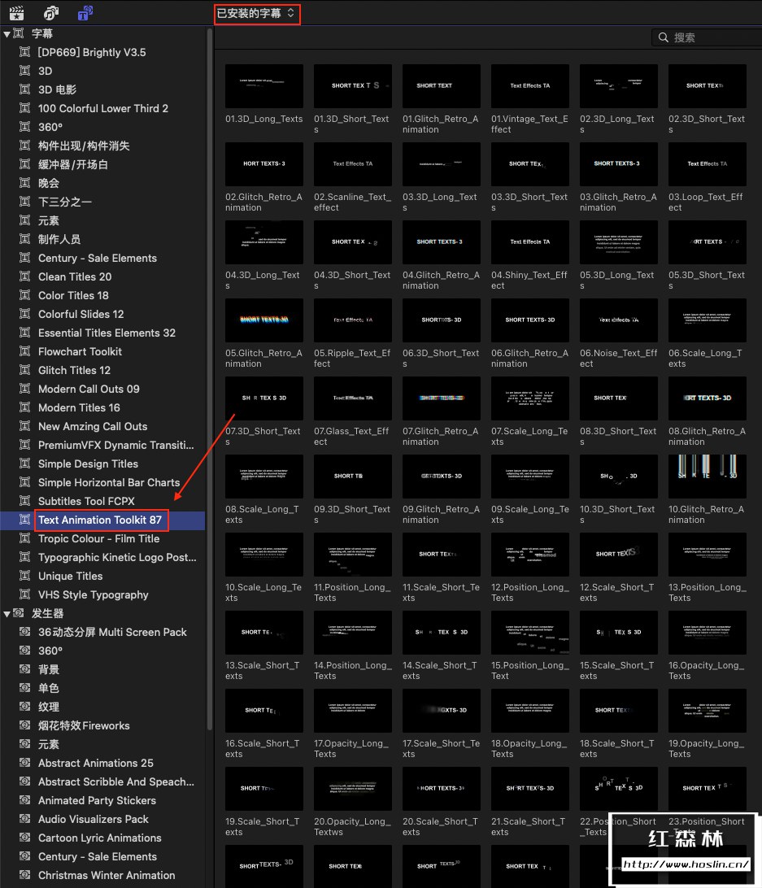Click the icon beside Color Titles 18
762x888 pixels.
tap(25, 295)
